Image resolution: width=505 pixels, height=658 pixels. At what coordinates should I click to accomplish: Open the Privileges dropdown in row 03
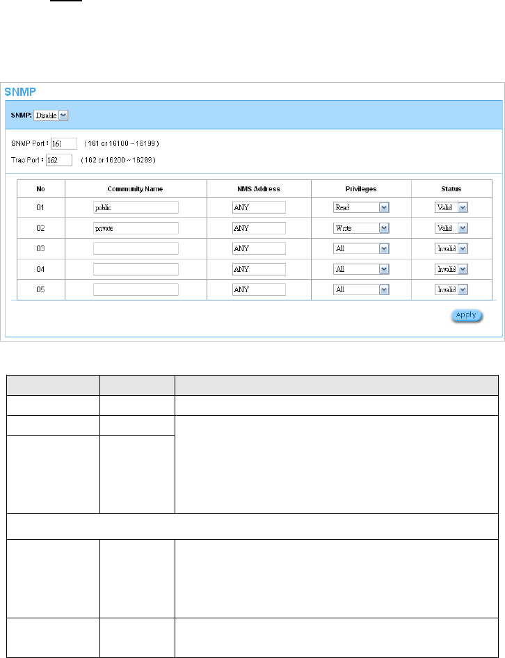(x=361, y=248)
